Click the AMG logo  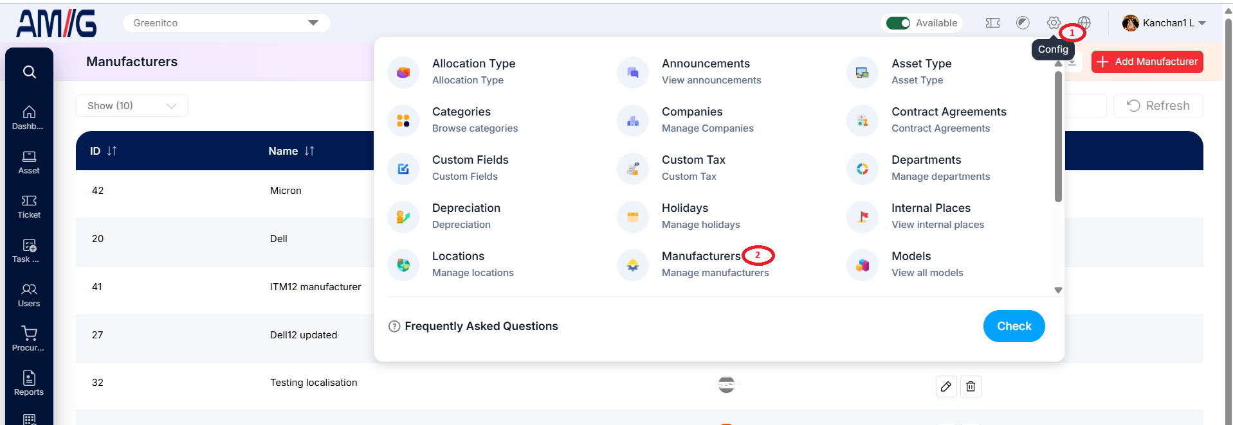pyautogui.click(x=57, y=23)
